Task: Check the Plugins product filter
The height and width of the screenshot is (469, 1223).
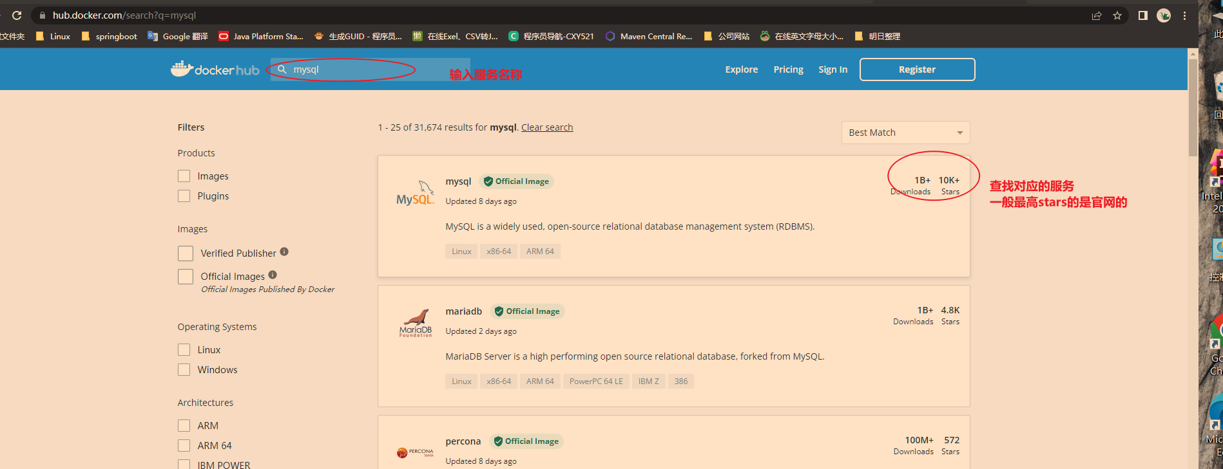Action: pos(184,196)
